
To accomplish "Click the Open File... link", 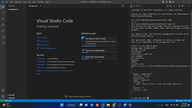I will pyautogui.click(x=43, y=41).
